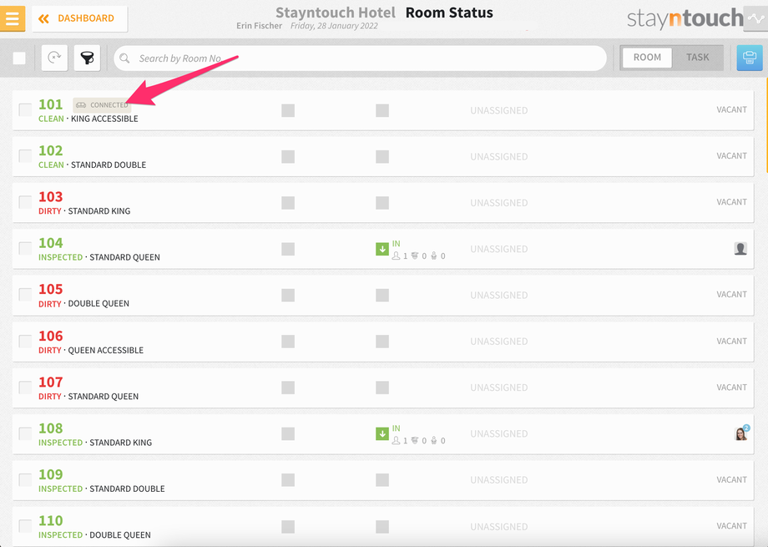The width and height of the screenshot is (768, 547).
Task: Select checkbox for room 110
Action: coord(25,526)
